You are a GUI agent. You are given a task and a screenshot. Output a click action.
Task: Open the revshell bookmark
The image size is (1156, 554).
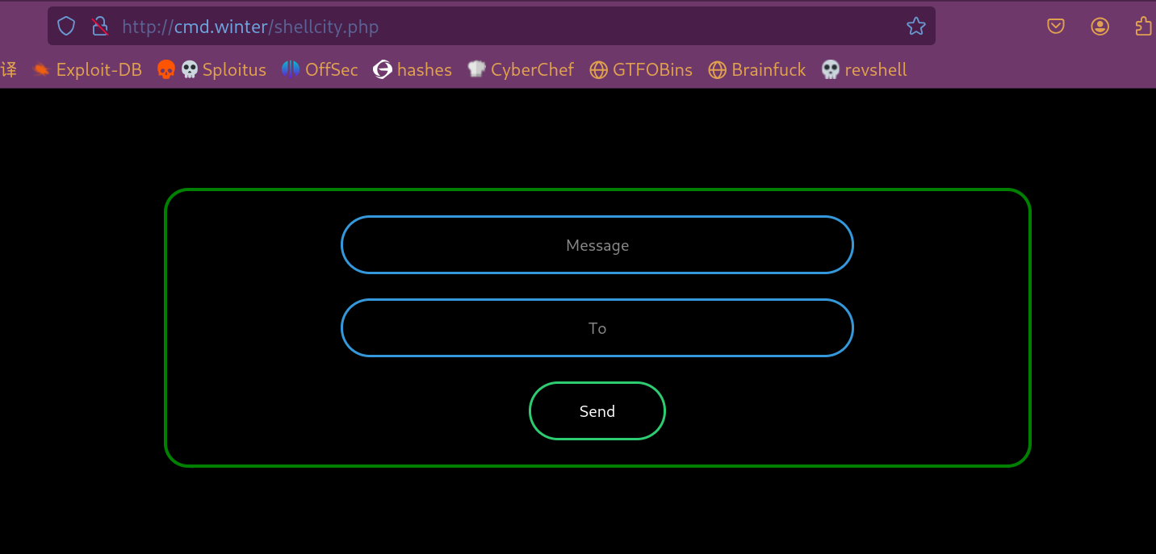(864, 70)
